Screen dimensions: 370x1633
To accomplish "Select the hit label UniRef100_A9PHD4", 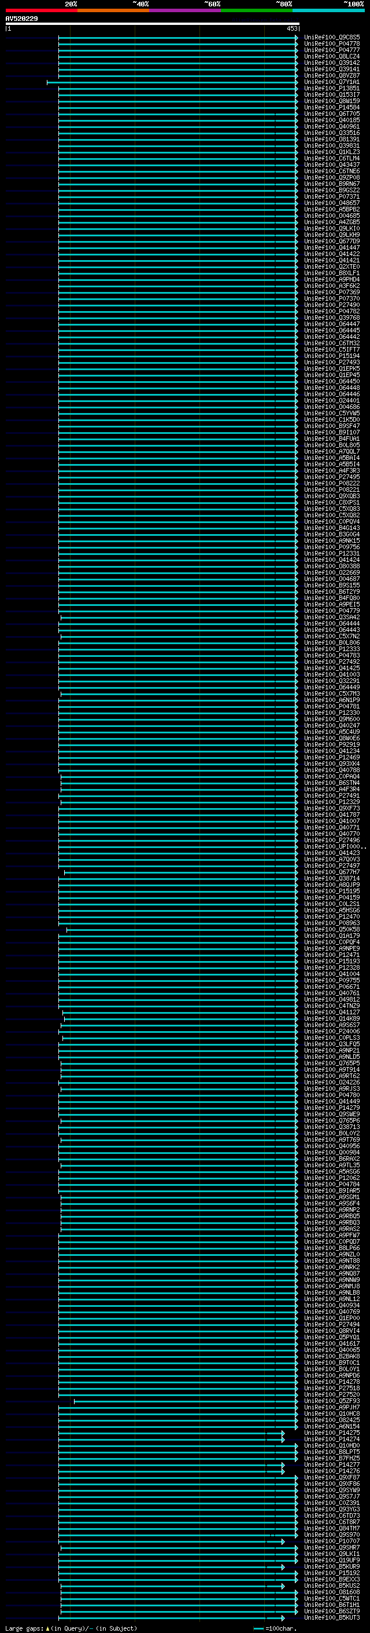I will tap(331, 280).
